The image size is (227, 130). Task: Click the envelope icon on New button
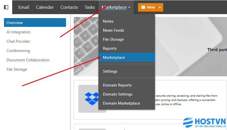coord(143,7)
